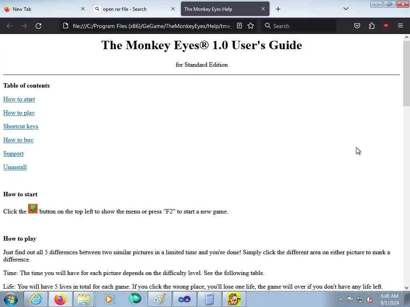Select The Monkey Eyes Help tab

(x=225, y=9)
